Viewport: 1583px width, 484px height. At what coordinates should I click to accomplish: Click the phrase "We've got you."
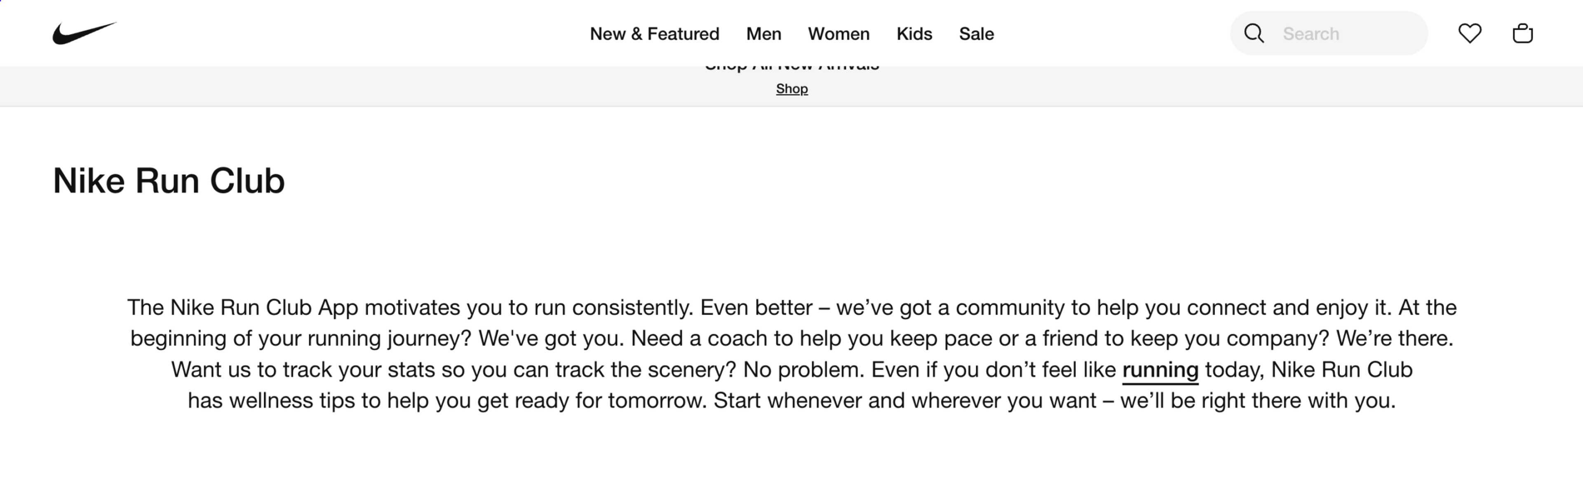[551, 339]
